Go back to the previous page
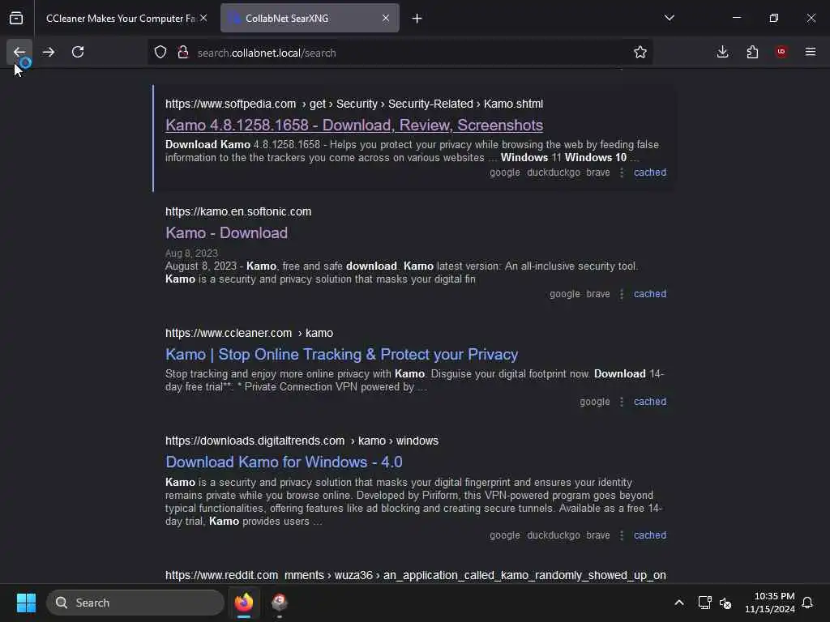Image resolution: width=830 pixels, height=622 pixels. click(x=19, y=52)
